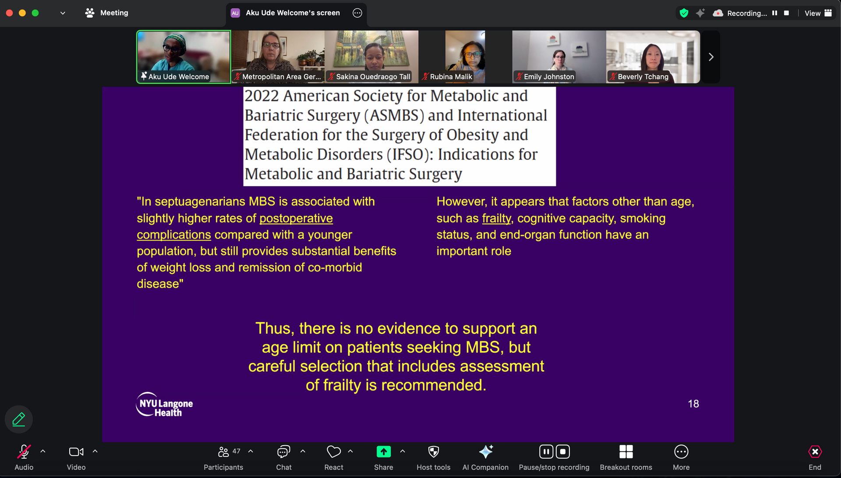
Task: Open the View layout menu
Action: [818, 13]
